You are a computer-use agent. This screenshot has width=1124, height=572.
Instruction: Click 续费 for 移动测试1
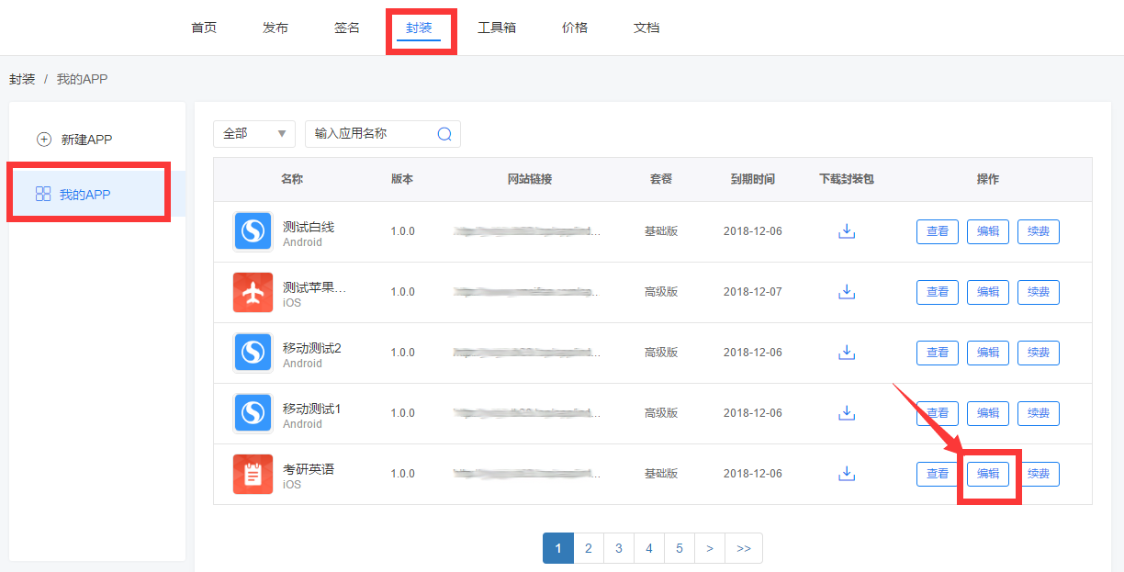[x=1039, y=413]
